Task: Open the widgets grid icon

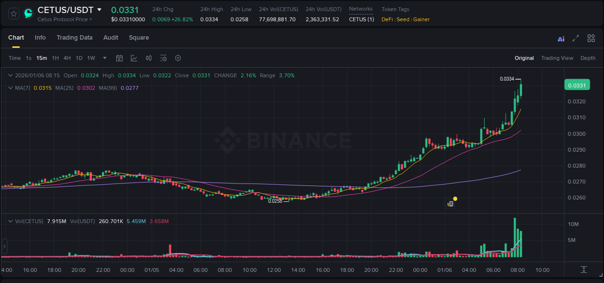Action: click(x=591, y=38)
